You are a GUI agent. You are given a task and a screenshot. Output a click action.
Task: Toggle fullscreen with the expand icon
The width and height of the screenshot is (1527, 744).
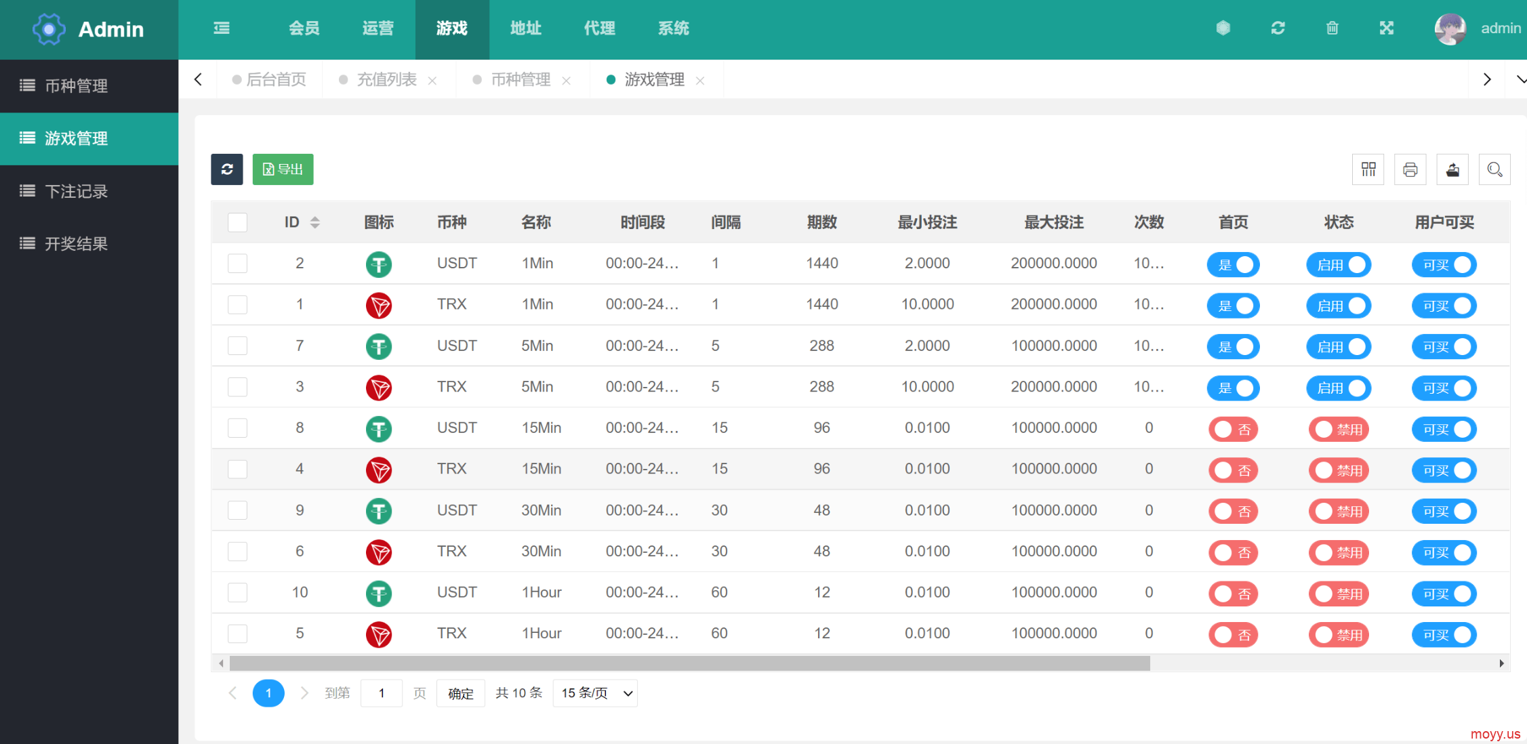[1386, 28]
